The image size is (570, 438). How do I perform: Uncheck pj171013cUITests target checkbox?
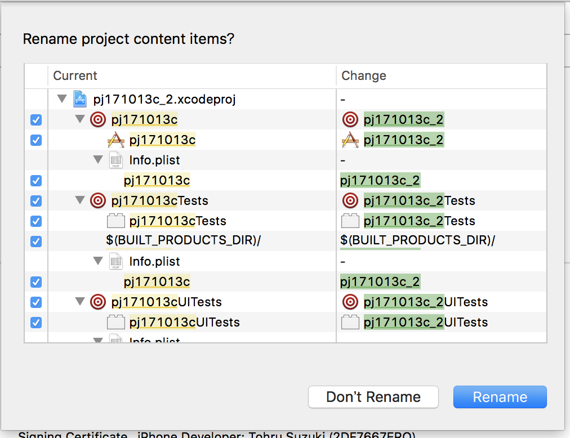(x=36, y=302)
